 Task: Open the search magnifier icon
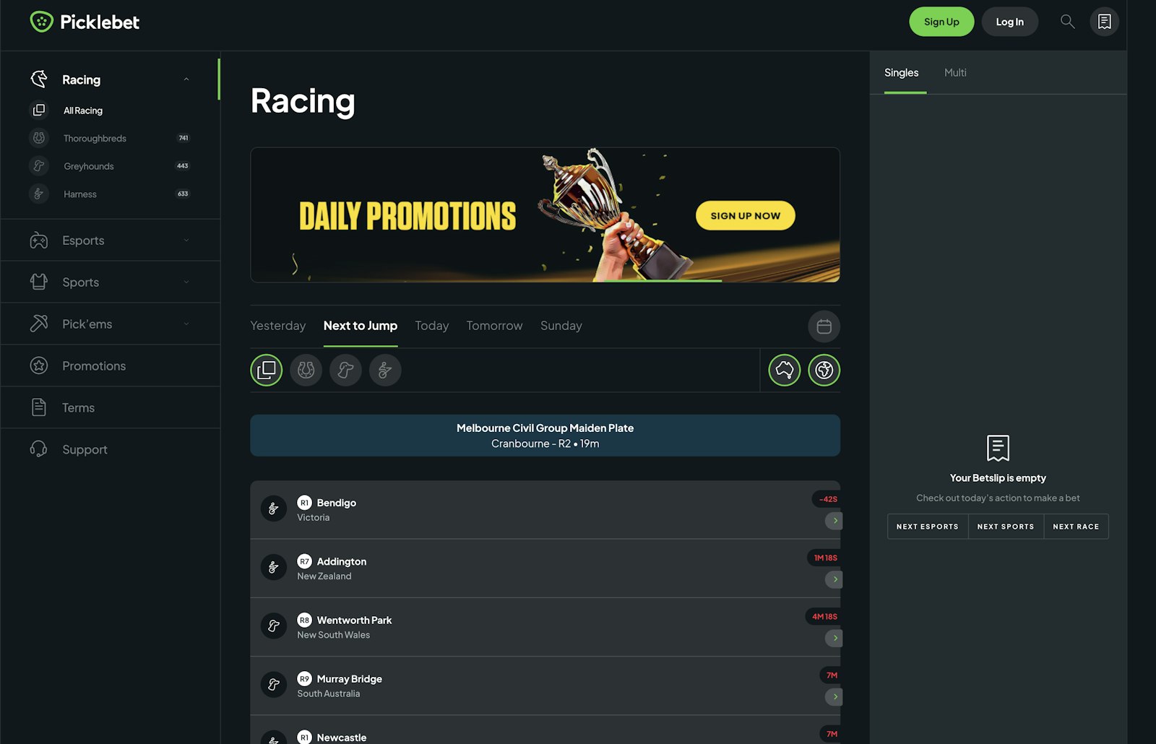click(1067, 22)
